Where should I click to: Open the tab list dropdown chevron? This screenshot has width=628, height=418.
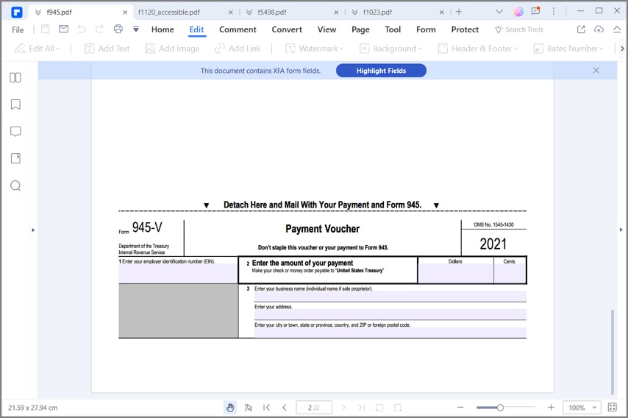point(499,12)
